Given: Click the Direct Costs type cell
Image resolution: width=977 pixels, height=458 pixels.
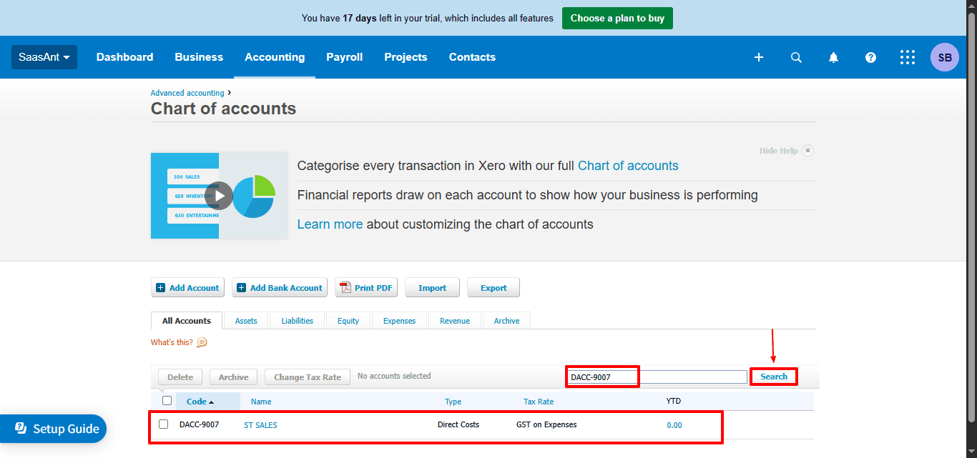Looking at the screenshot, I should [x=458, y=424].
